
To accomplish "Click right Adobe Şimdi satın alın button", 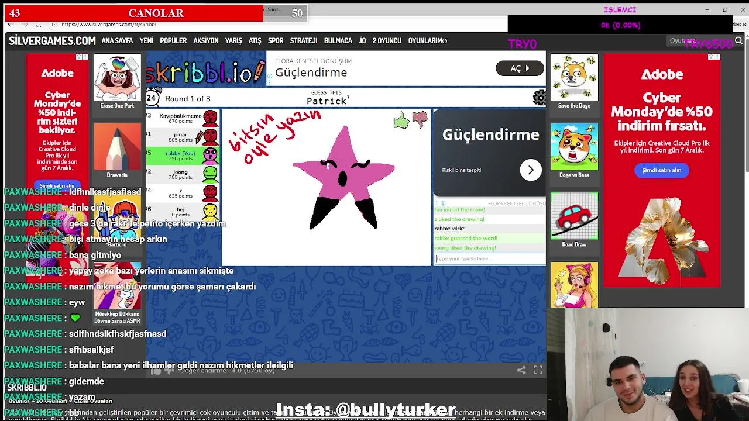I will pos(661,170).
